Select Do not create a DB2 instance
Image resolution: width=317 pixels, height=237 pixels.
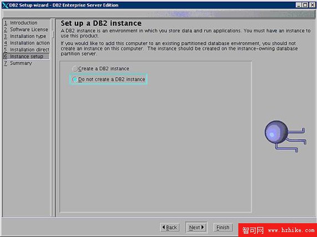click(x=109, y=80)
